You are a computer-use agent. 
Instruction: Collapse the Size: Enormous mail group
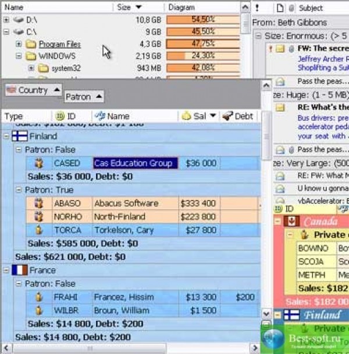coord(258,35)
